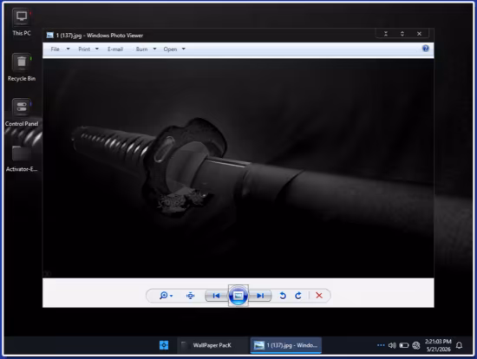Close the Photo Viewer window
The image size is (477, 359).
(419, 34)
